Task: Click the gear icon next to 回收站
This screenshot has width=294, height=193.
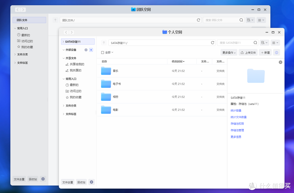Action: pos(91,182)
